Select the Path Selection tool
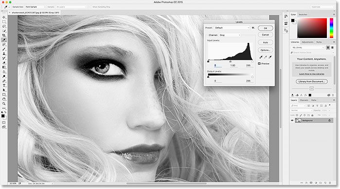340x189 pixels. 4,90
